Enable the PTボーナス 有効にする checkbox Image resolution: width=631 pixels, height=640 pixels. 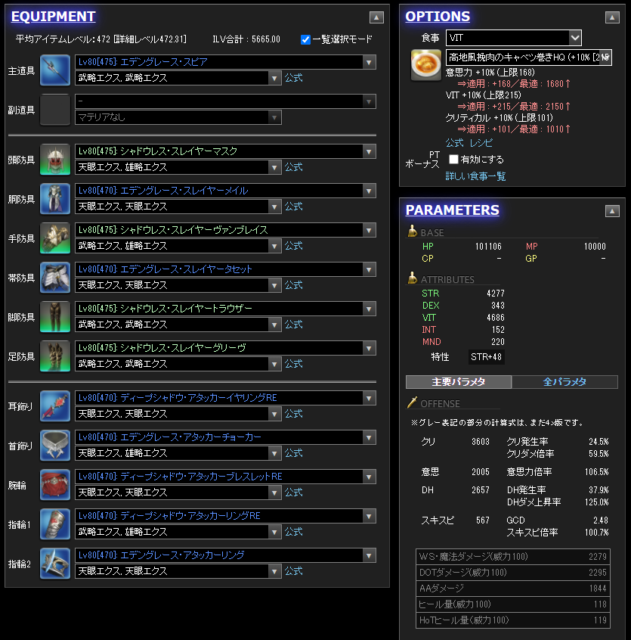[x=455, y=158]
